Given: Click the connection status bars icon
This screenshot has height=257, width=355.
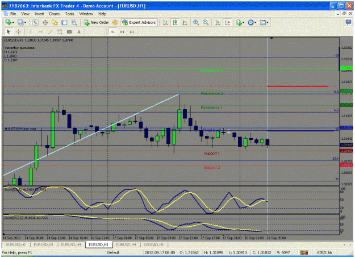Looking at the screenshot, I should tap(304, 252).
